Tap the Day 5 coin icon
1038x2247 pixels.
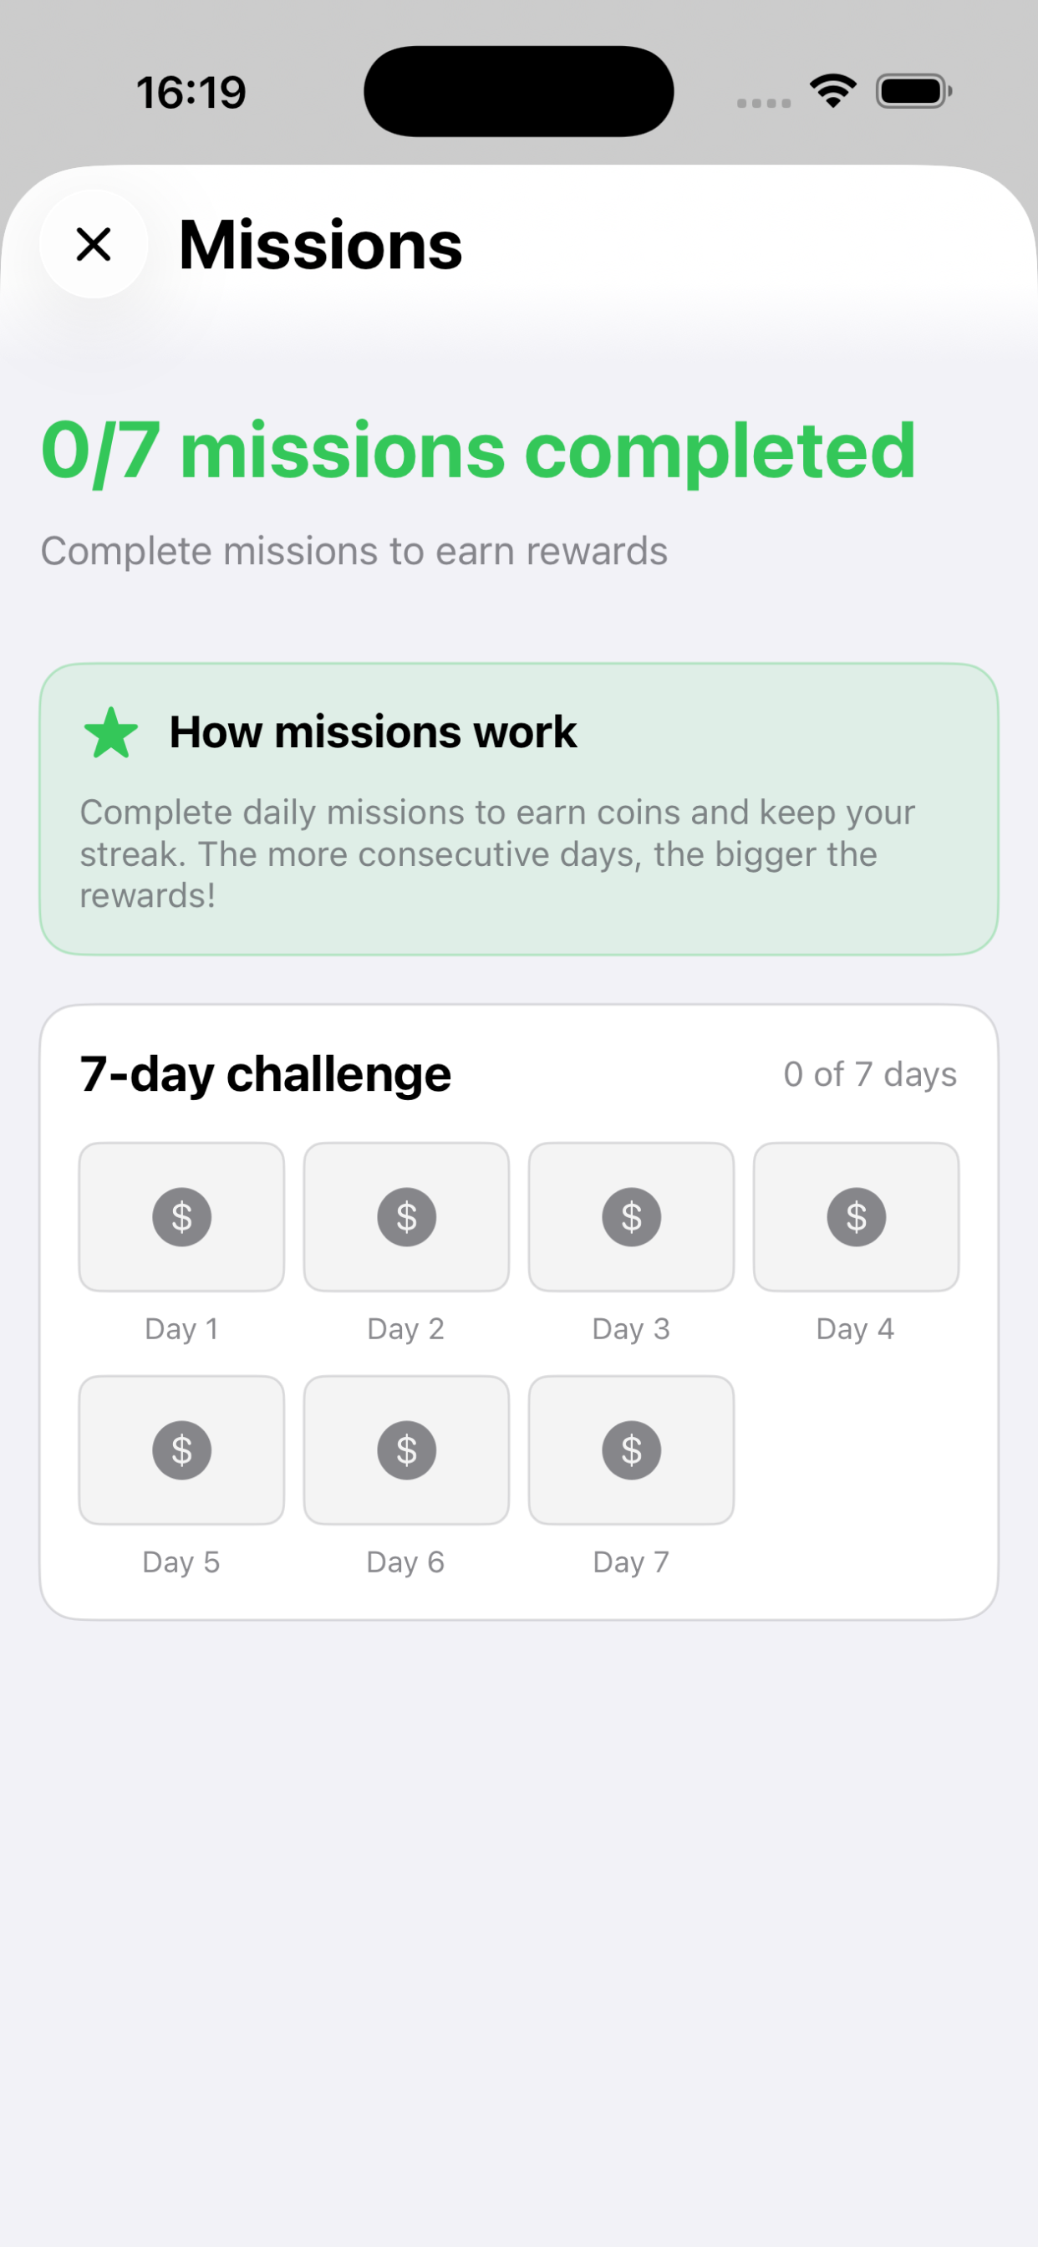[x=181, y=1450]
